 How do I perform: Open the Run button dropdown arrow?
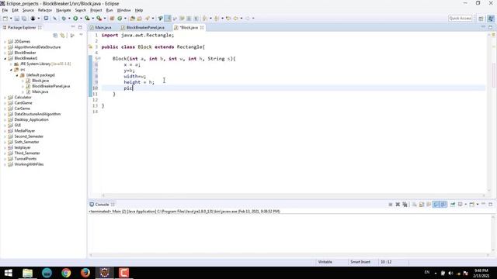81,19
